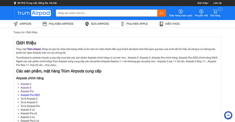This screenshot has height=122, width=235.
Task: Click list item Airpods Pro 2 cũ
Action: tap(30, 121)
